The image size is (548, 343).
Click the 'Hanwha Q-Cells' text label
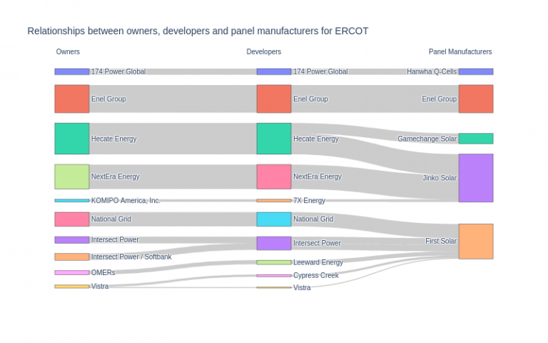click(x=432, y=71)
